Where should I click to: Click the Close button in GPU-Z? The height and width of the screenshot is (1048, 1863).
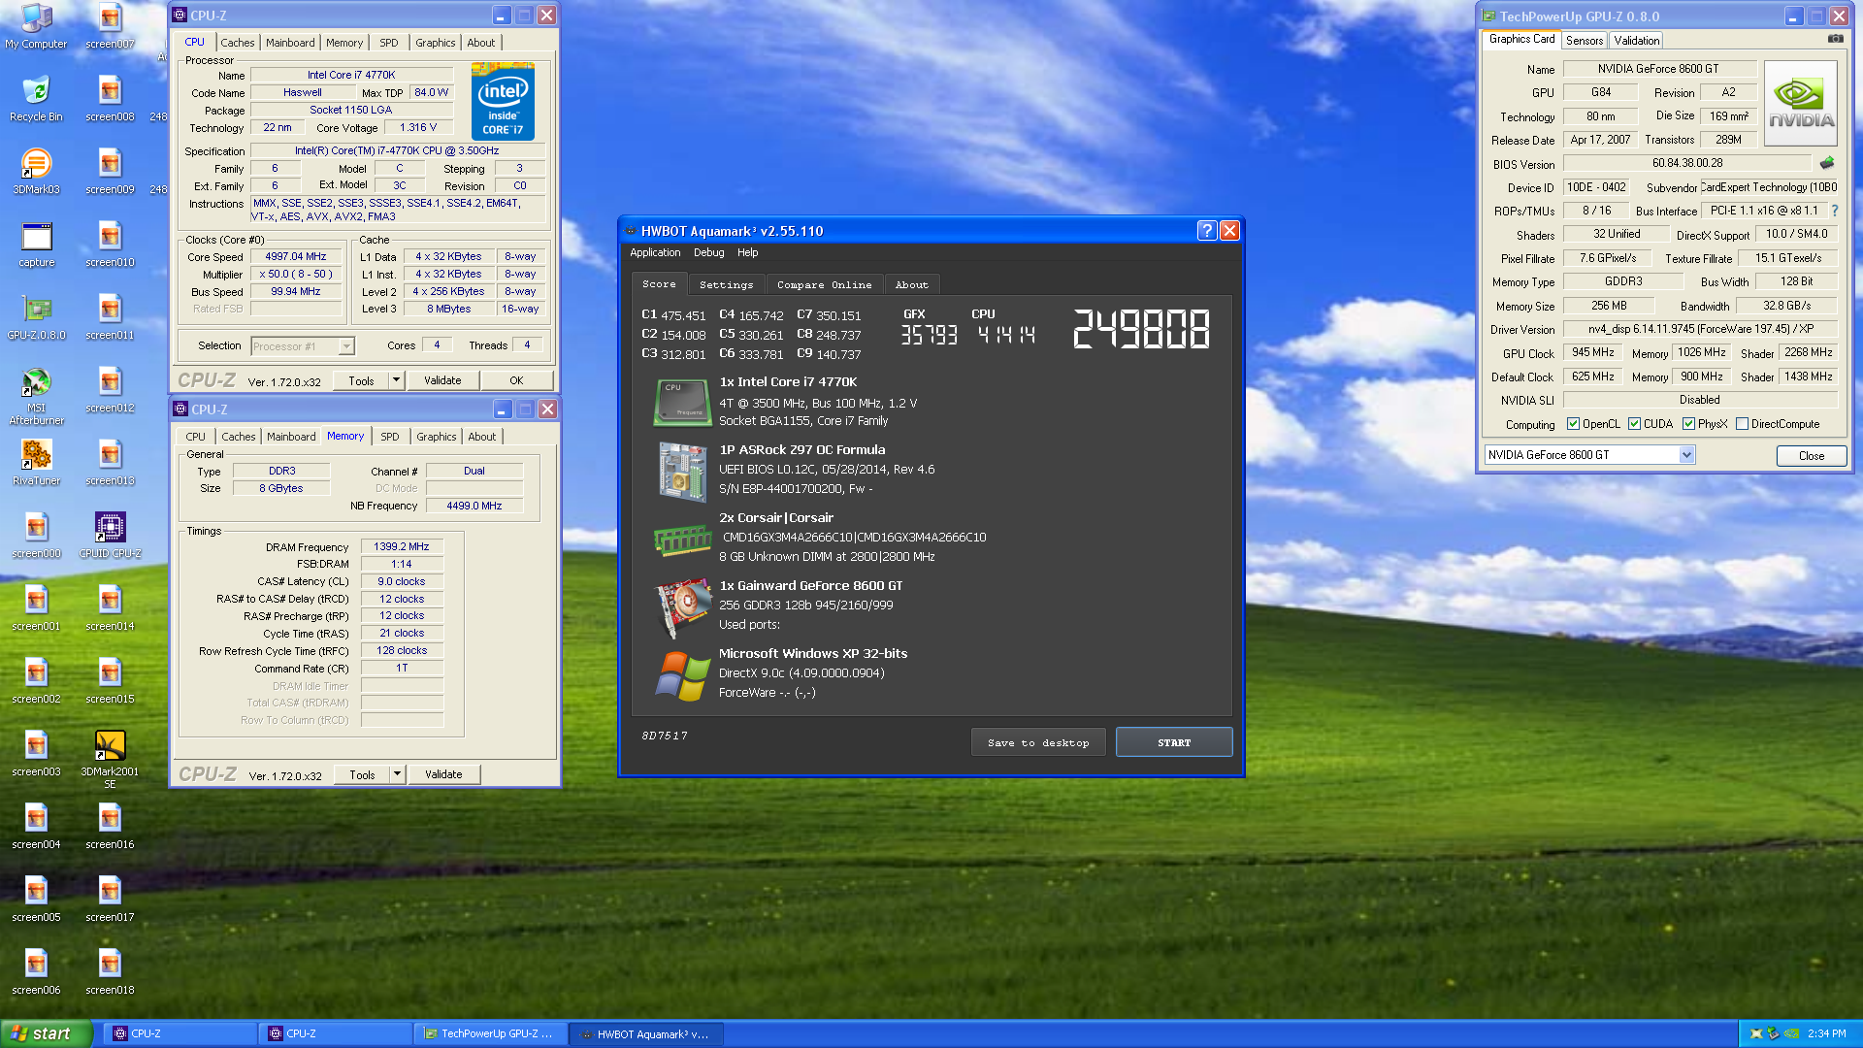(x=1812, y=456)
